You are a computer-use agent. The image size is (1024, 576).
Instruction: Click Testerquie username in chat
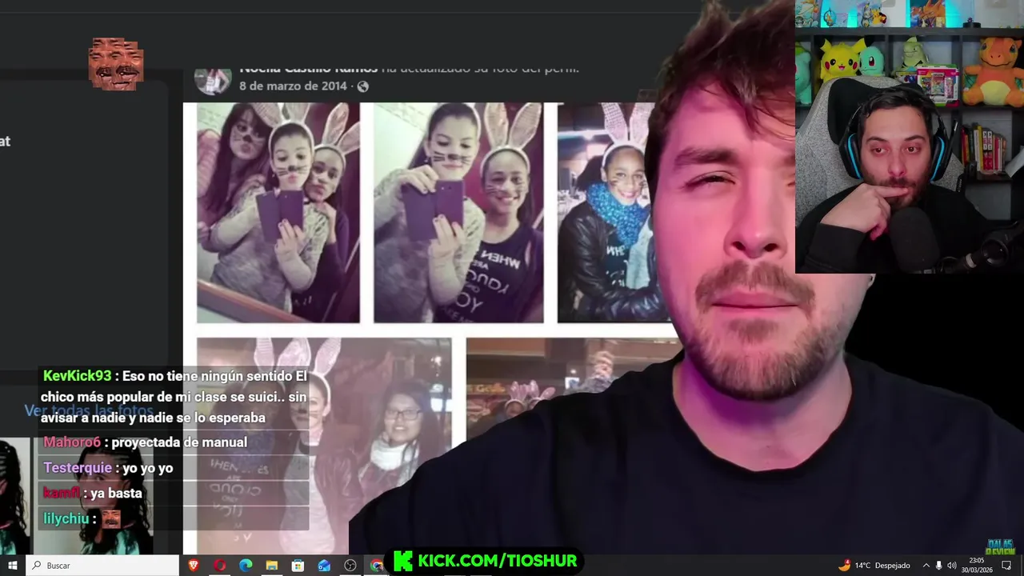point(78,468)
